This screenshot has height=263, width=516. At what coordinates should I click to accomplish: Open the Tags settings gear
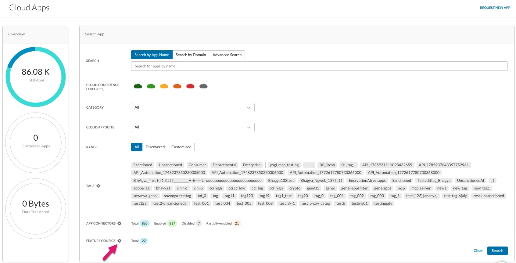(98, 186)
